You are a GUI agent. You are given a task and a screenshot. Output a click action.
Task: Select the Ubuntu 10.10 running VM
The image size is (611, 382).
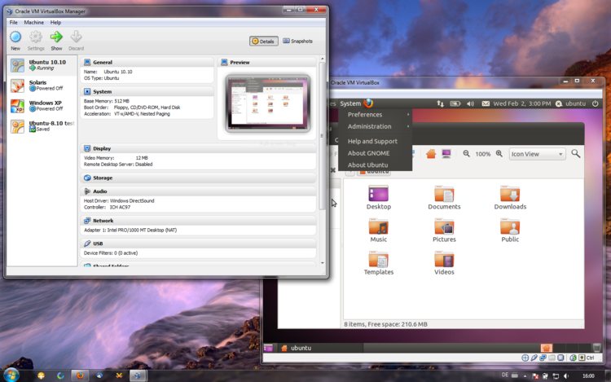(42, 65)
